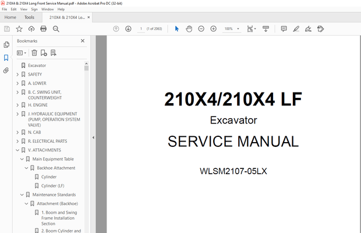Open the find text magnifier
Image resolution: width=361 pixels, height=233 pixels.
pos(56,29)
